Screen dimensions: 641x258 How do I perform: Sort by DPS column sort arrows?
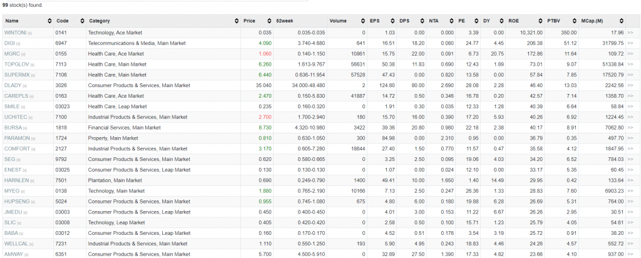[421, 21]
